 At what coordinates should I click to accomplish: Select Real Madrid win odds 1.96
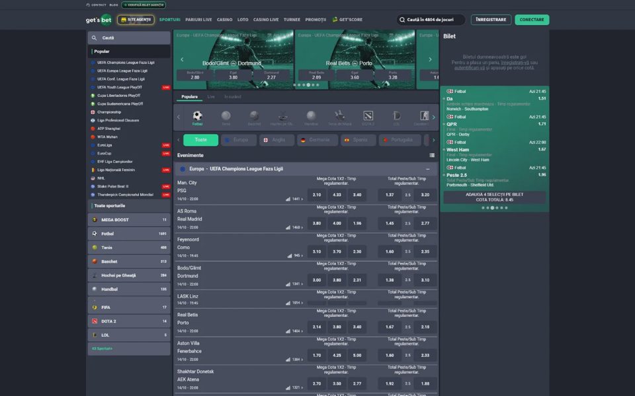tap(357, 223)
